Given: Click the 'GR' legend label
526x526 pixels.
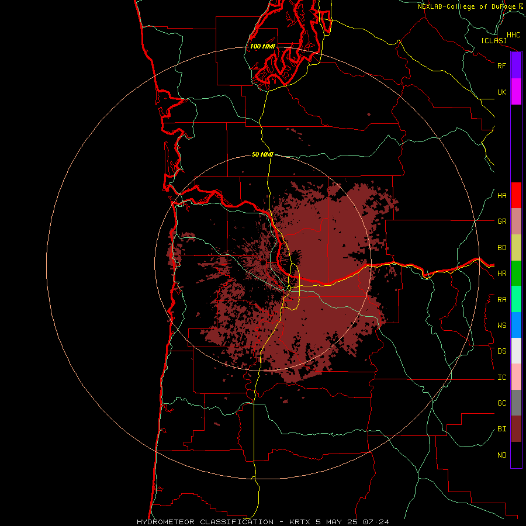Looking at the screenshot, I should click(501, 222).
